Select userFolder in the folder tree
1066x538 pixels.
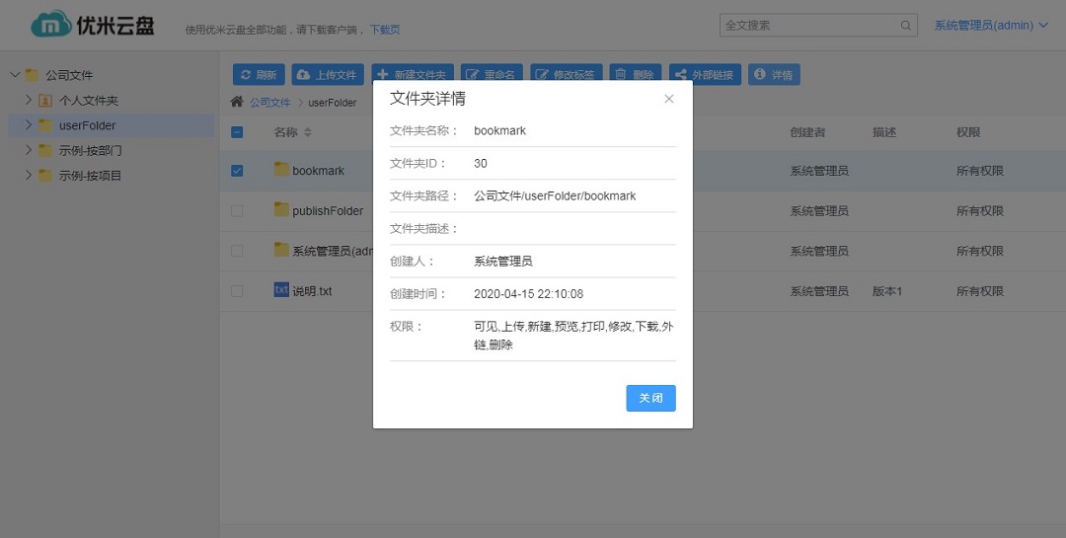coord(87,125)
